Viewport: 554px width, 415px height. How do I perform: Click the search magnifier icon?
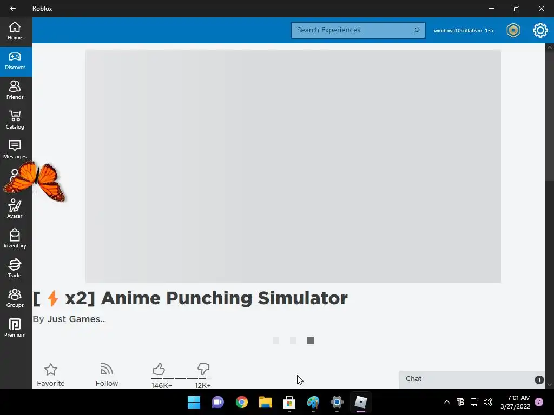pos(417,30)
